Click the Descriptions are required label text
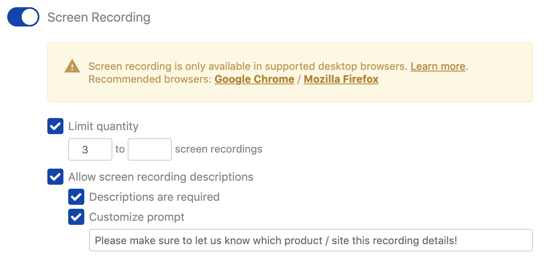The width and height of the screenshot is (545, 265). 154,197
